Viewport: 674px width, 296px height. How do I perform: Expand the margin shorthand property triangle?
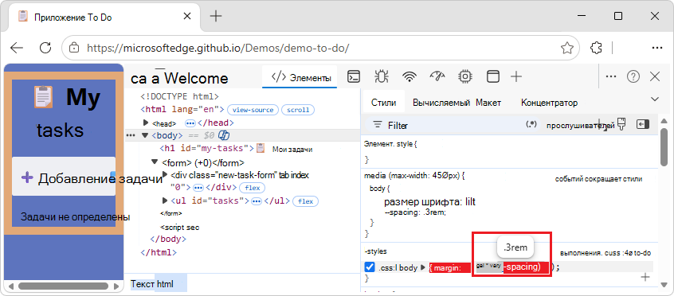[422, 267]
